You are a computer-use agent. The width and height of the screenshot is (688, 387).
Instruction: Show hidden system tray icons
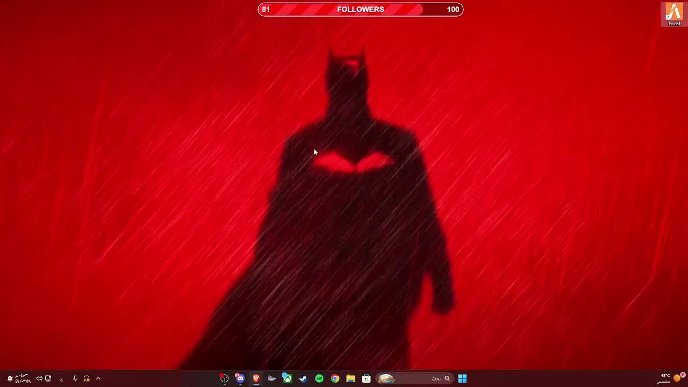pos(98,378)
